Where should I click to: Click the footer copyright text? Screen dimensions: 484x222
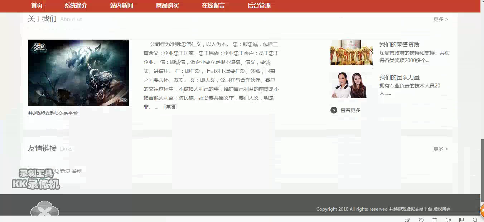pyautogui.click(x=383, y=209)
